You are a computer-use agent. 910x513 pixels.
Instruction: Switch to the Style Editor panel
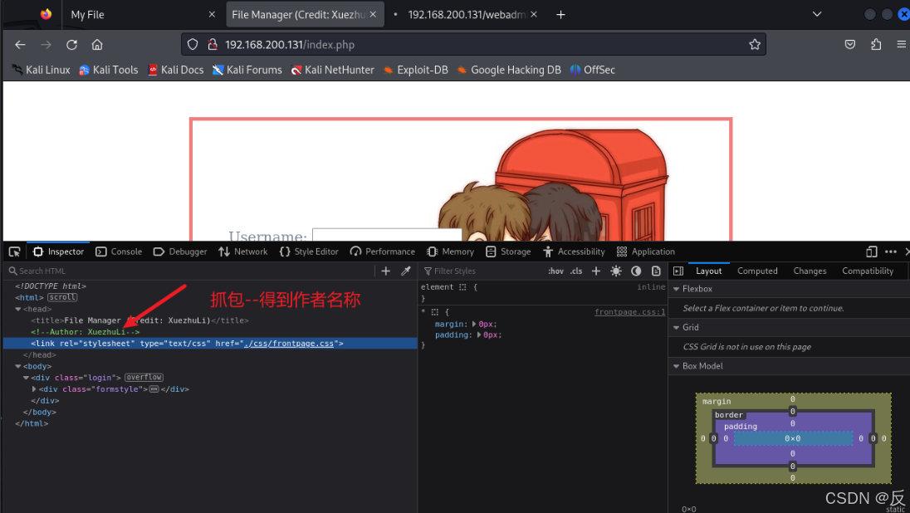click(x=309, y=252)
